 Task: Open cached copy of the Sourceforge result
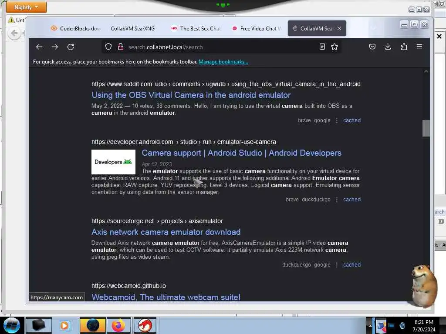352,265
